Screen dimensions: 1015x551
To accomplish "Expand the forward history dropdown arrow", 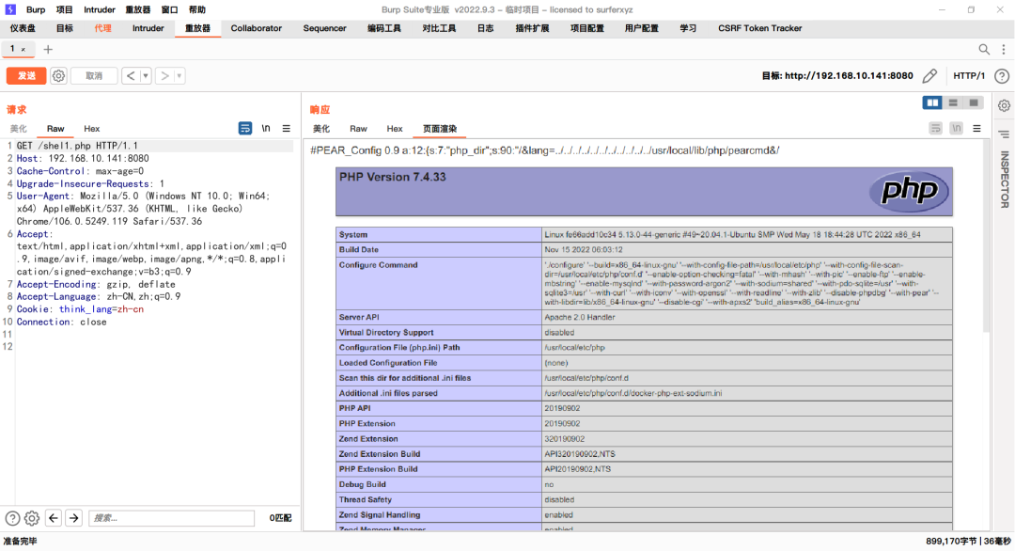I will [x=180, y=76].
